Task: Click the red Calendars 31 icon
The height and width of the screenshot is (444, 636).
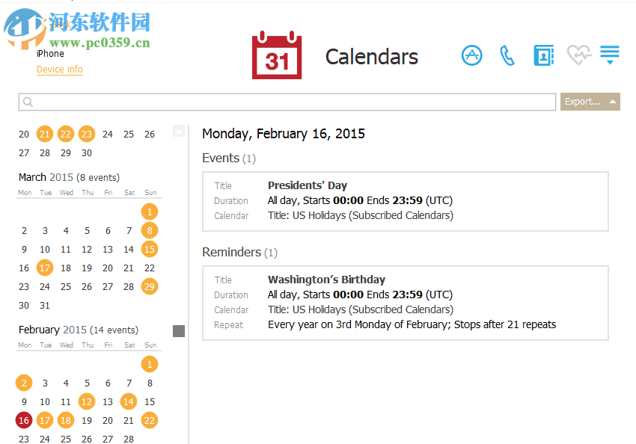Action: [277, 55]
